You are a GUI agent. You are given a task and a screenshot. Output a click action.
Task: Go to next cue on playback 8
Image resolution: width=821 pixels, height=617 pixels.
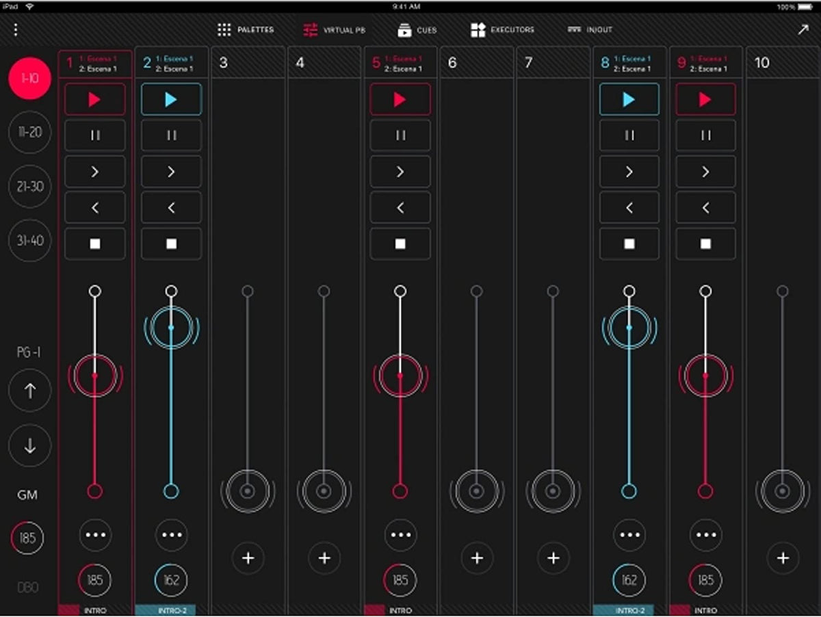629,172
